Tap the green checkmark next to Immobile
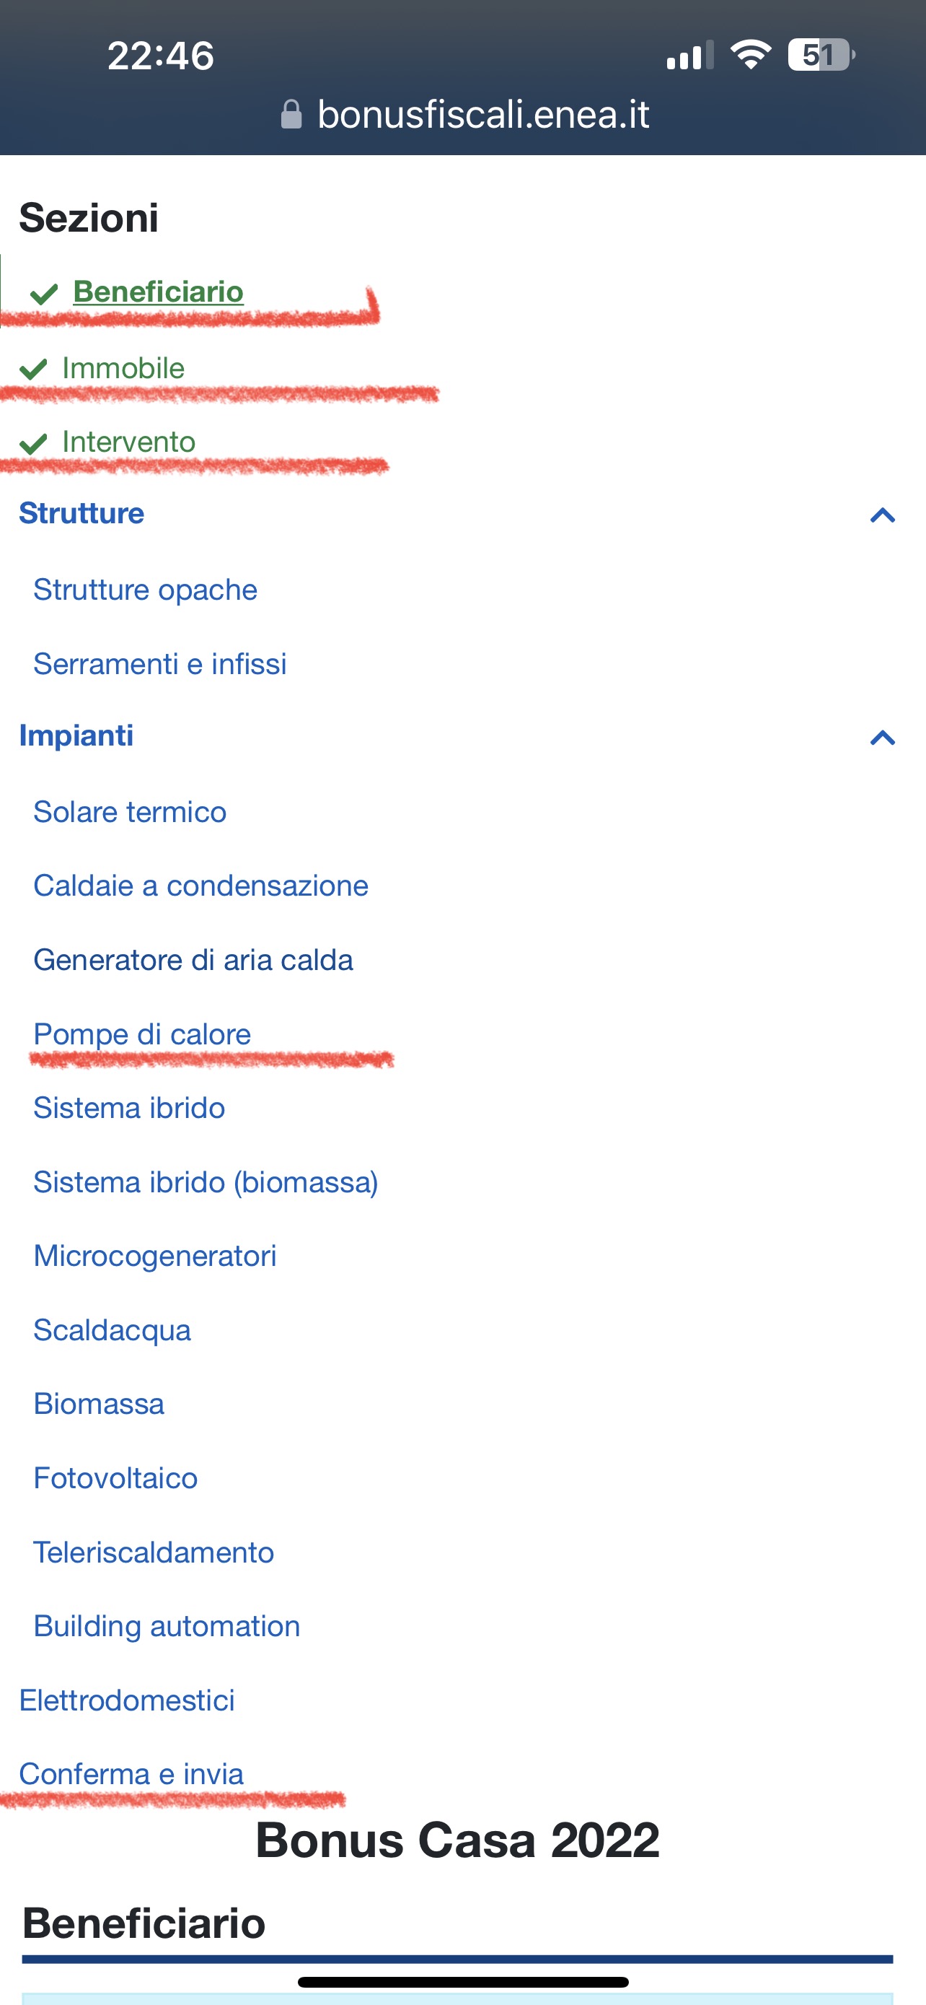The height and width of the screenshot is (2005, 926). pyautogui.click(x=33, y=369)
